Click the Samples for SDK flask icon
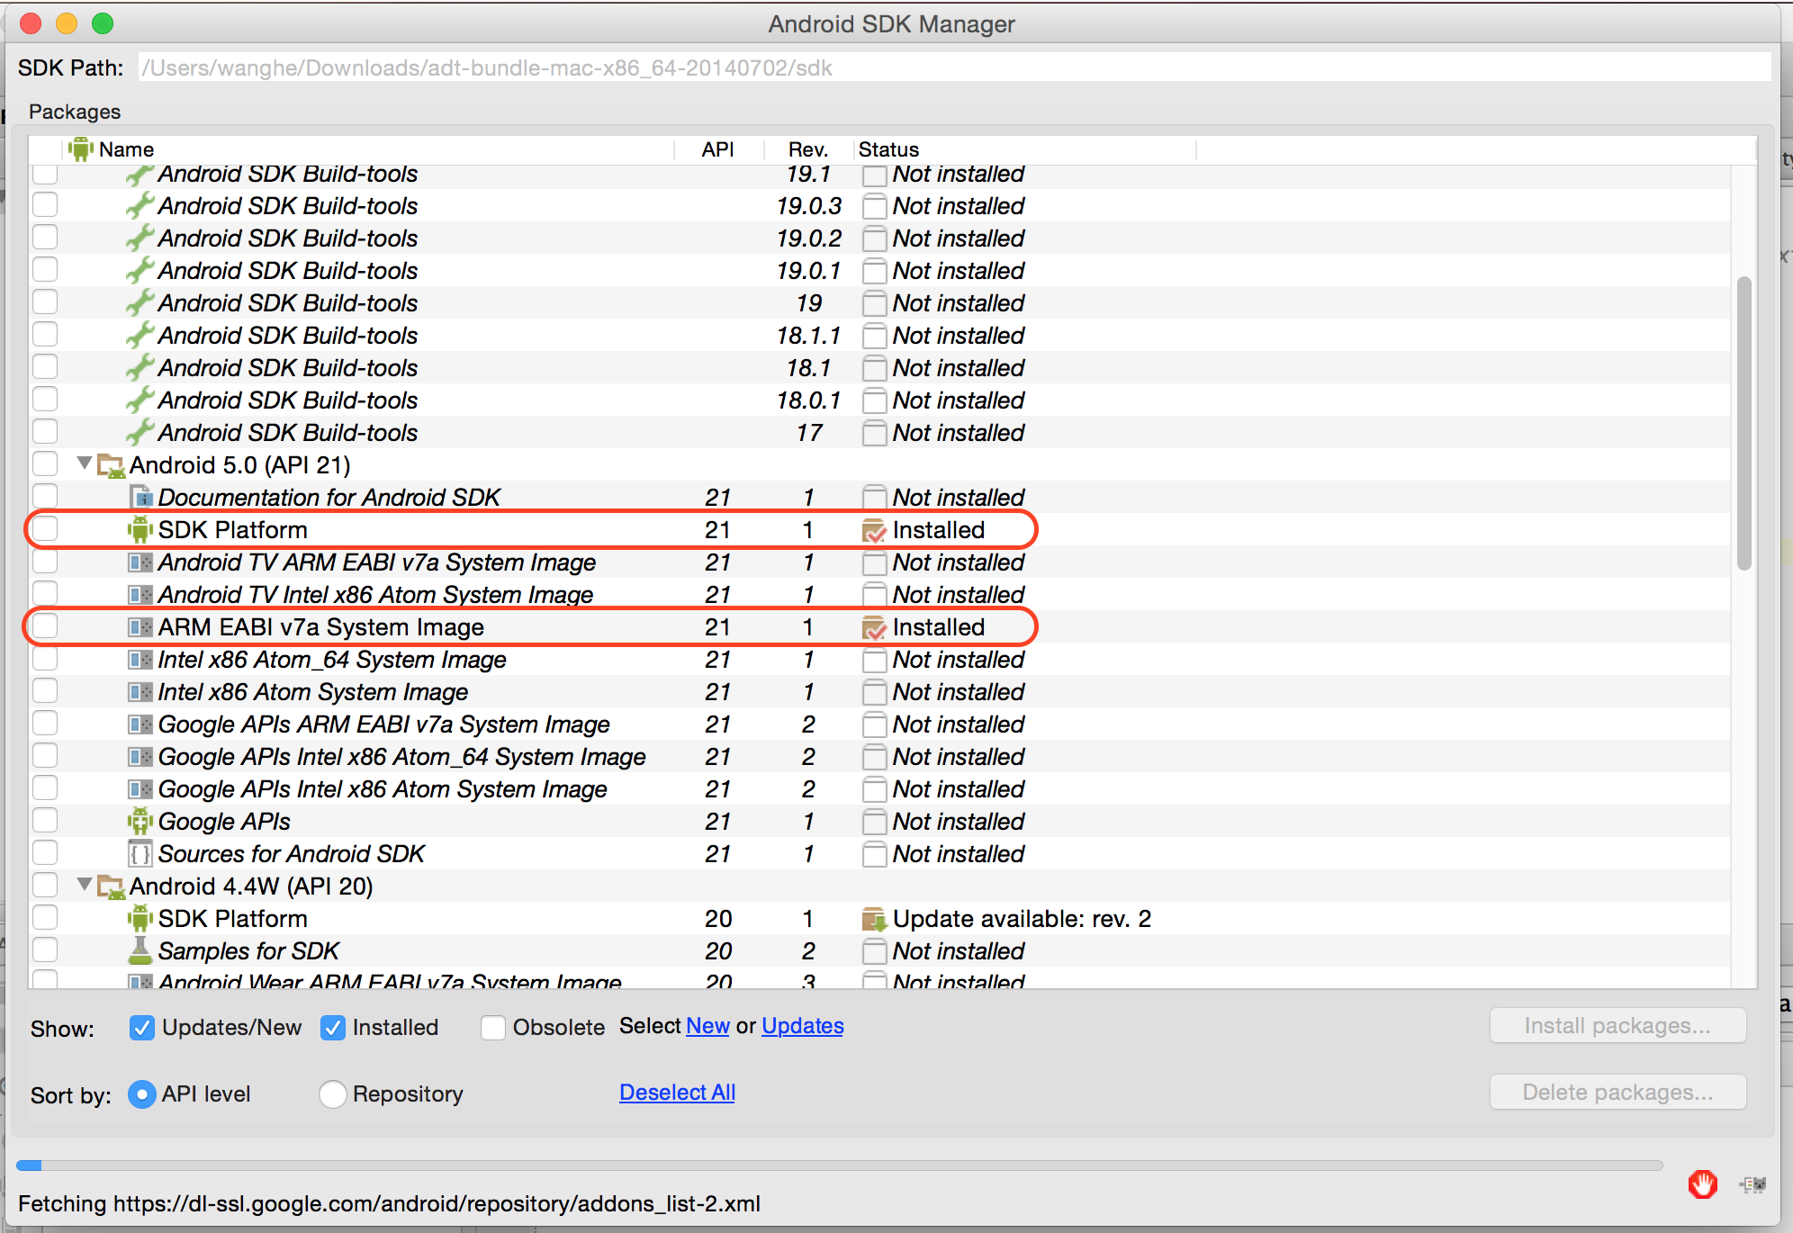Viewport: 1793px width, 1233px height. [x=140, y=950]
